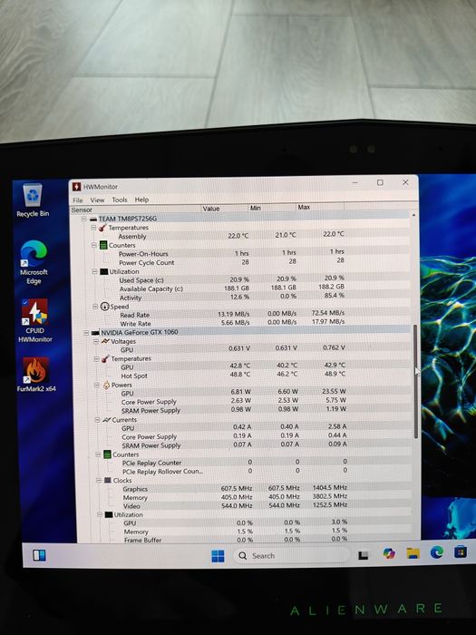Click the taskbar Search box

[291, 555]
